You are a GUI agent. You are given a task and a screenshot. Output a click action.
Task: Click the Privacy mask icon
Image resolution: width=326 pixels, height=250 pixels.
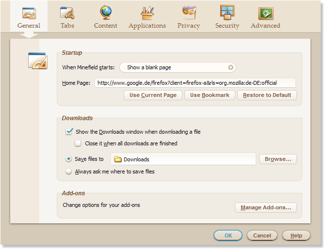[189, 13]
